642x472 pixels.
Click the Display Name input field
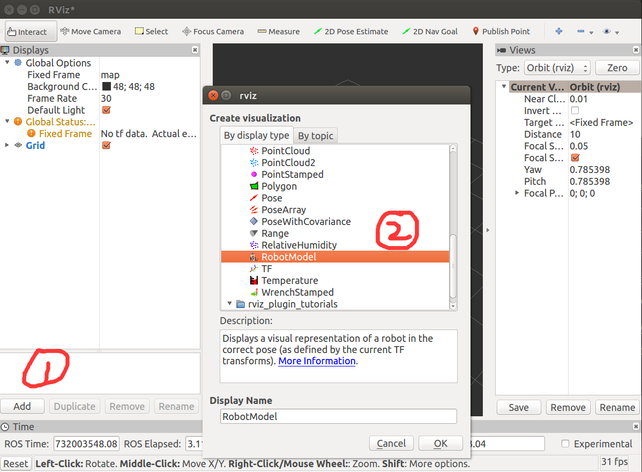click(x=338, y=416)
